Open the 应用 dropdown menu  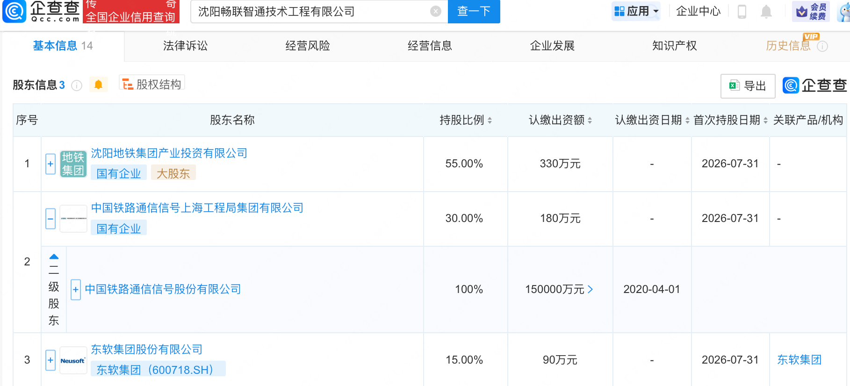click(x=636, y=11)
